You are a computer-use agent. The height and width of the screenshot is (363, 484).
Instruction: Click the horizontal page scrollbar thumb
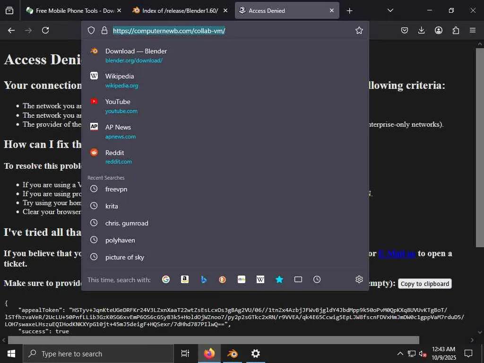tap(213, 340)
